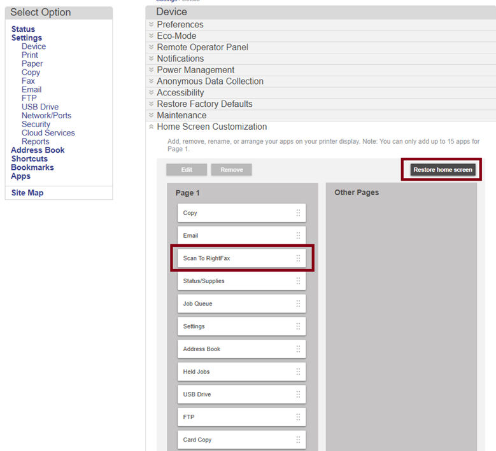Click drag handle on Card Copy row

[x=298, y=440]
